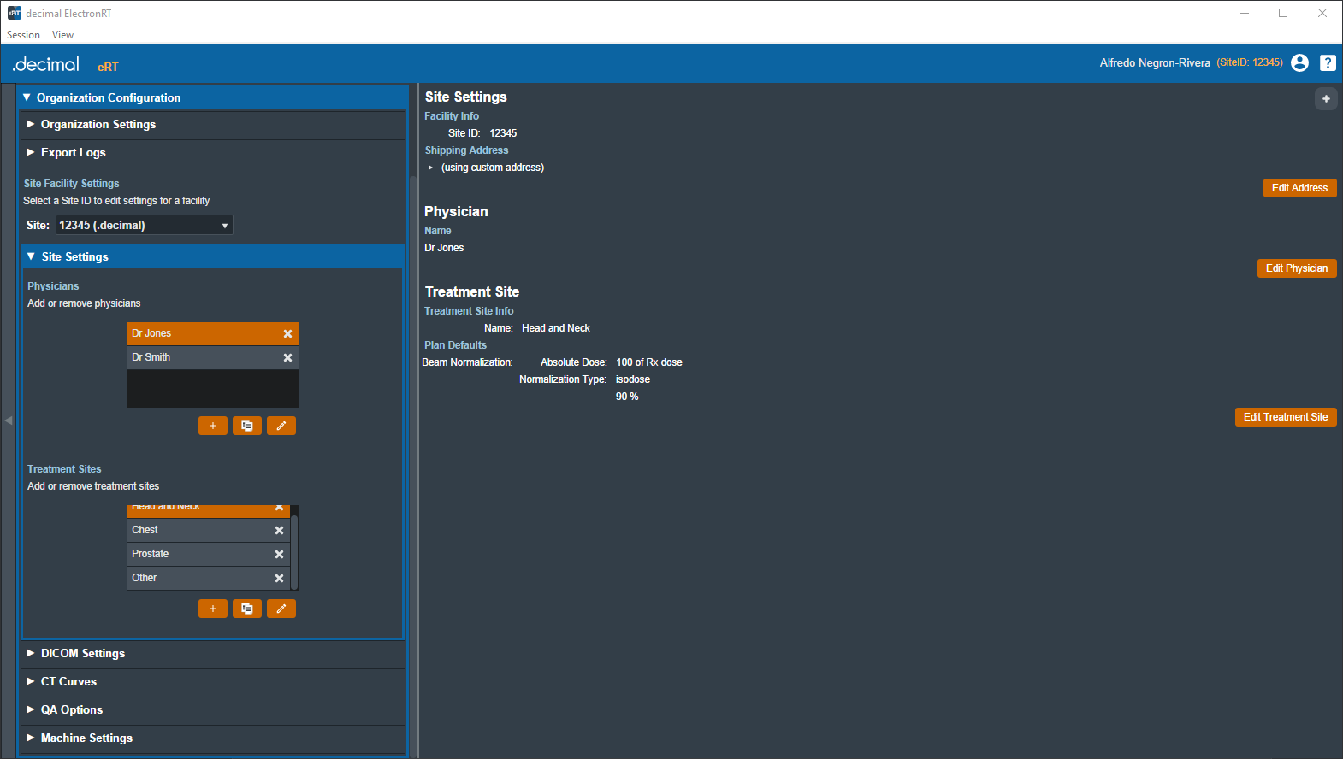This screenshot has width=1343, height=759.
Task: Expand Organization Settings section
Action: pos(212,125)
